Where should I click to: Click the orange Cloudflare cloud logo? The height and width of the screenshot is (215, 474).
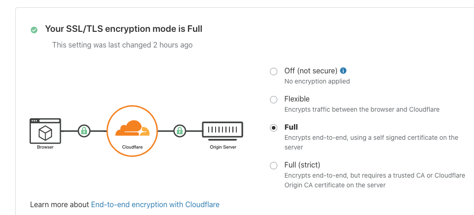click(132, 128)
